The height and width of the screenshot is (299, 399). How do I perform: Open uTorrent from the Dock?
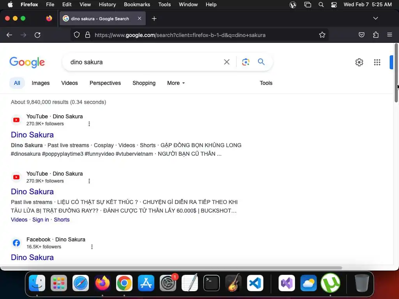pyautogui.click(x=330, y=283)
